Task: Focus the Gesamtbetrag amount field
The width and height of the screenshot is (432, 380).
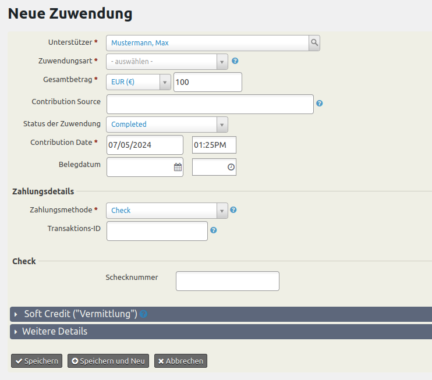Action: [x=207, y=82]
